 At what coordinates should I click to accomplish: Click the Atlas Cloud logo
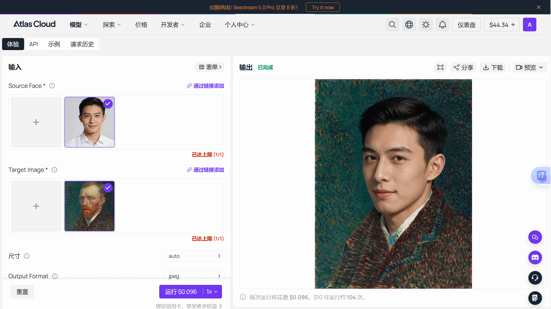click(34, 24)
